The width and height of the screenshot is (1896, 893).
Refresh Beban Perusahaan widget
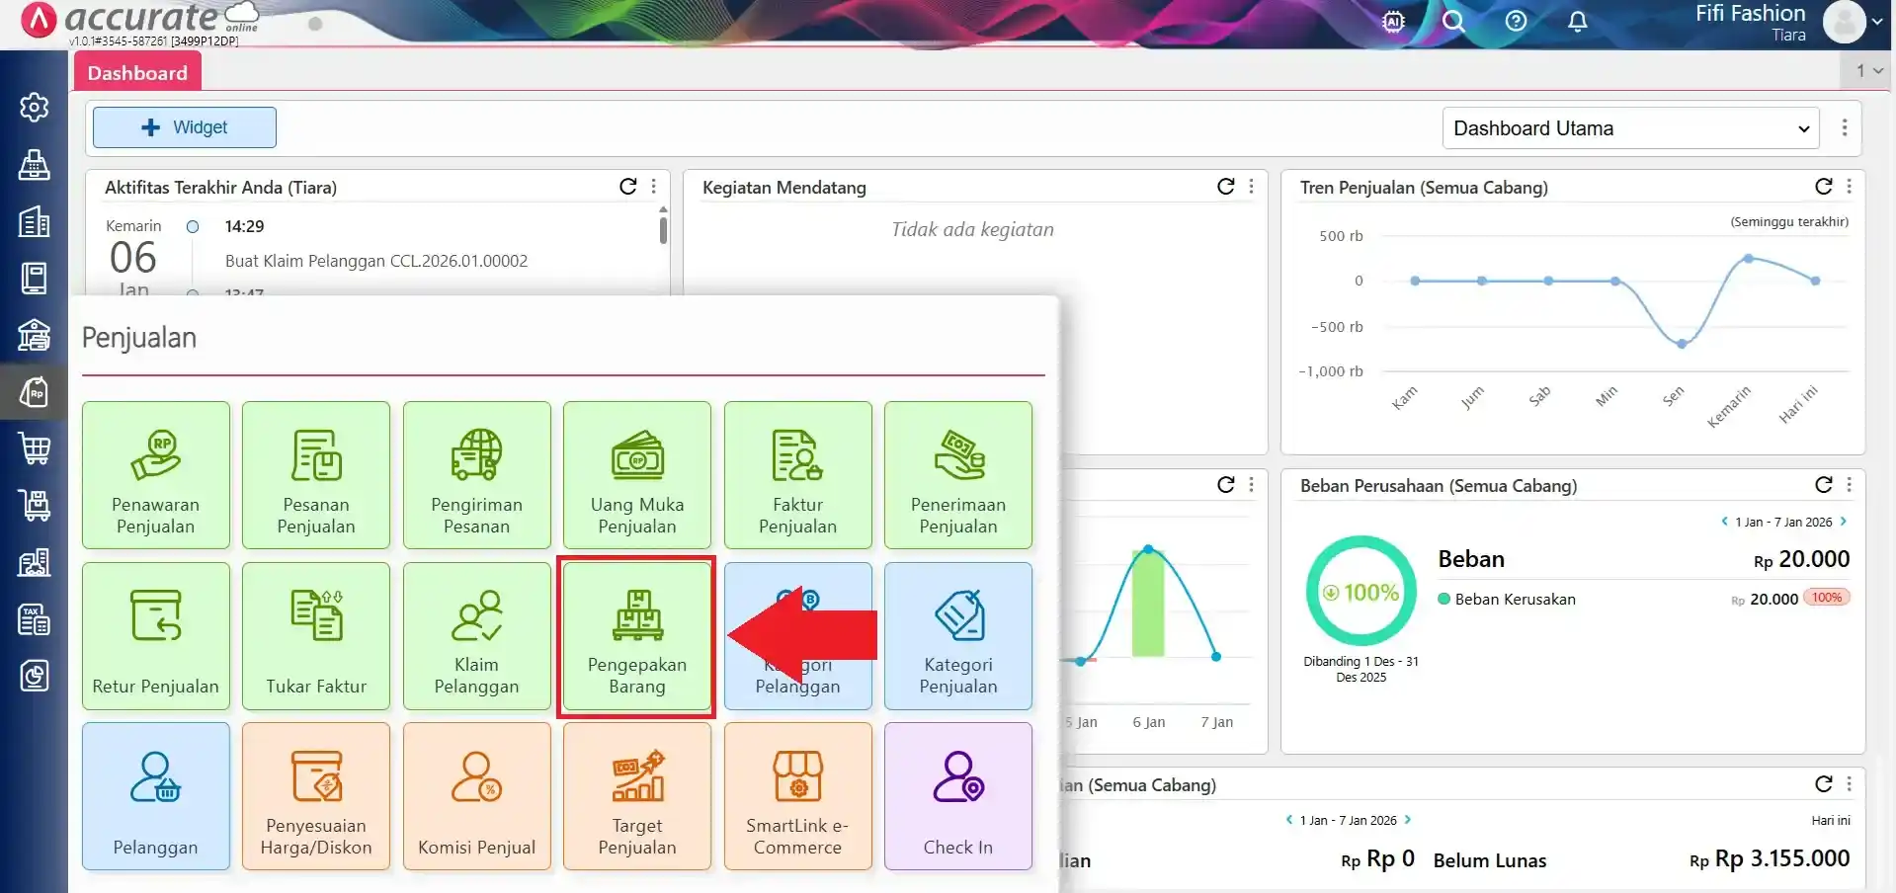pos(1824,485)
